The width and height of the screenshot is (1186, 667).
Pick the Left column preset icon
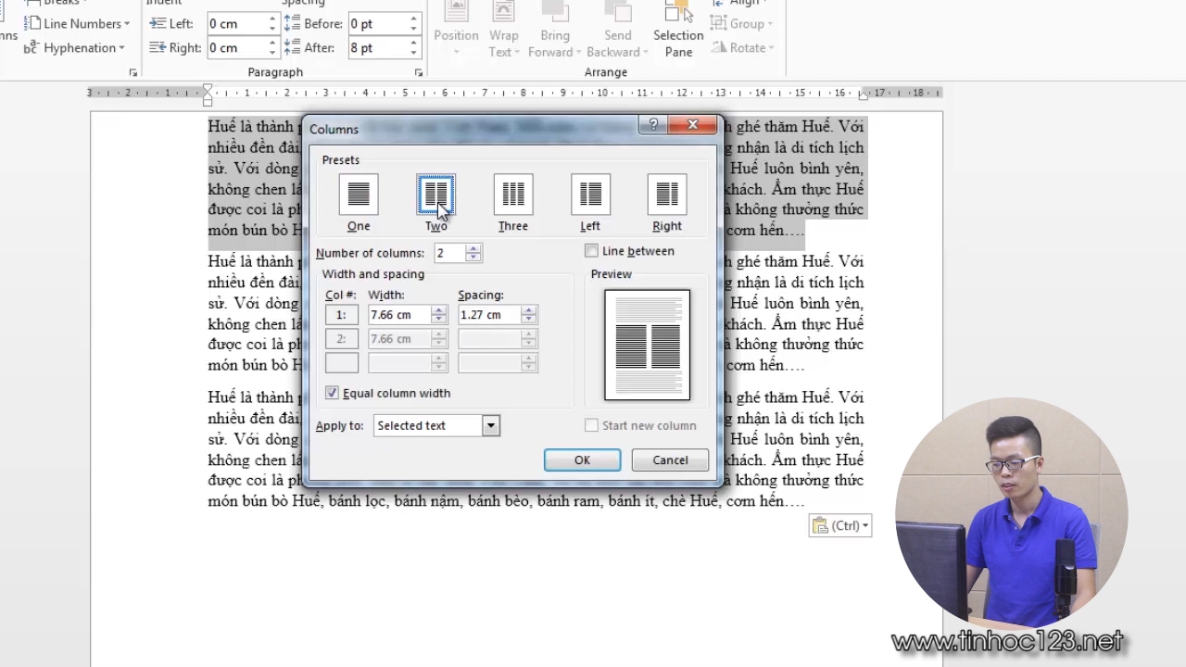[x=590, y=195]
